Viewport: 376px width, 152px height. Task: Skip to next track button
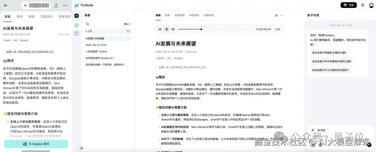point(173,29)
